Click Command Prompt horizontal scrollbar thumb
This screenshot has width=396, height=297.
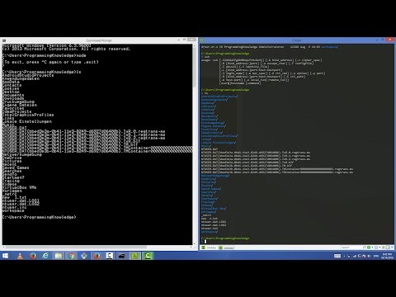[x=75, y=247]
